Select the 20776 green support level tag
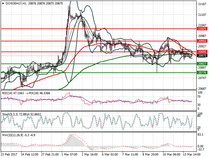The height and width of the screenshot is (158, 209). (202, 73)
